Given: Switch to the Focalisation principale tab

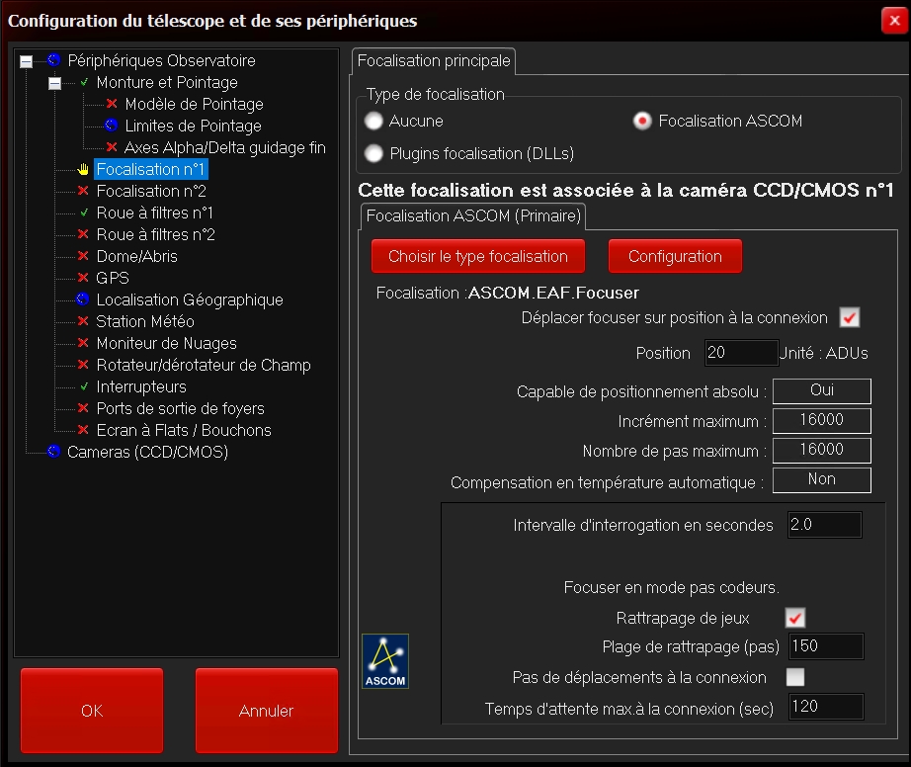Looking at the screenshot, I should click(x=434, y=61).
